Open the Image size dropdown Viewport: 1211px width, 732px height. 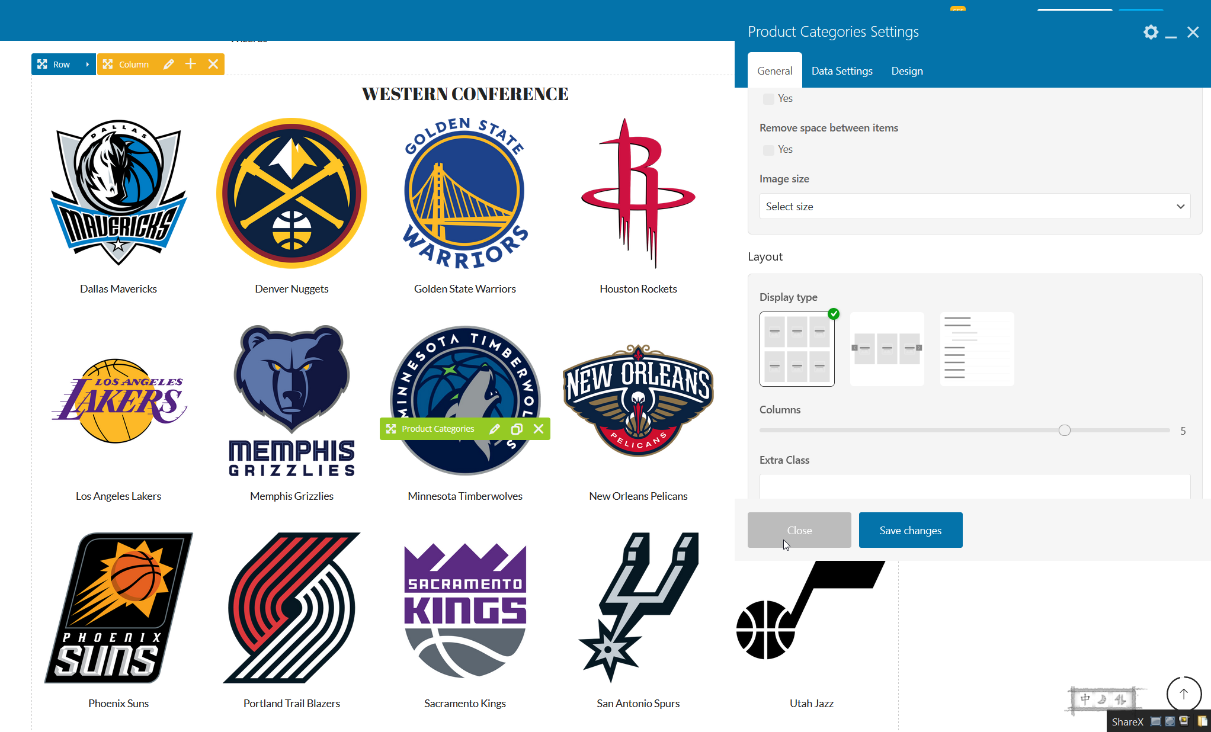(975, 206)
